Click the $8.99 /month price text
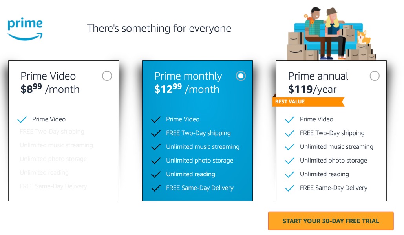 click(x=50, y=89)
